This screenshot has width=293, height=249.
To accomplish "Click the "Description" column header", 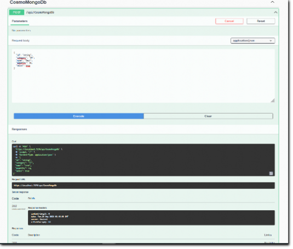I will pyautogui.click(x=34, y=235).
